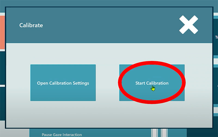Click the "Pause Gaze Interaction" label text

[62, 135]
